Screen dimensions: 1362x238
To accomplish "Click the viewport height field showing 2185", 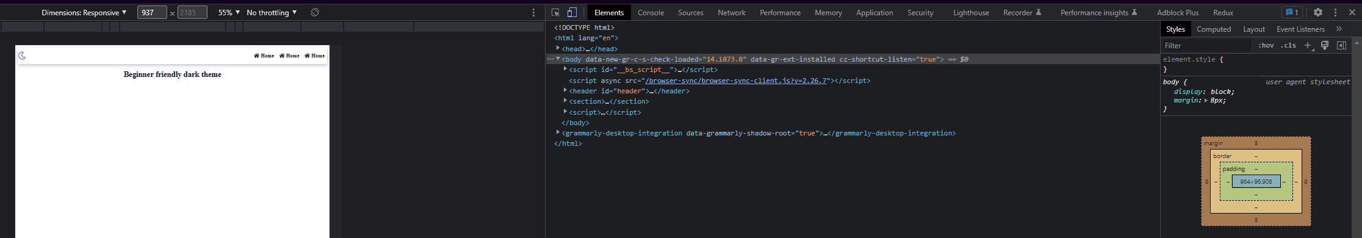I will [x=192, y=12].
